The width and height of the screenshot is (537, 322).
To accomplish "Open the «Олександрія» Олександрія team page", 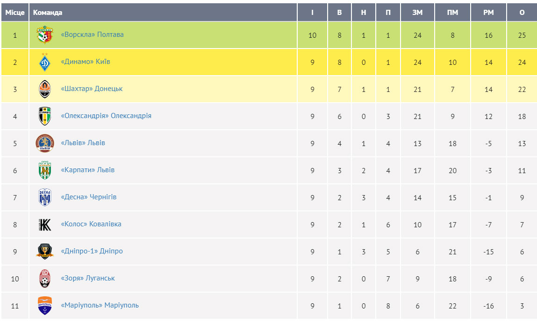I will 106,116.
